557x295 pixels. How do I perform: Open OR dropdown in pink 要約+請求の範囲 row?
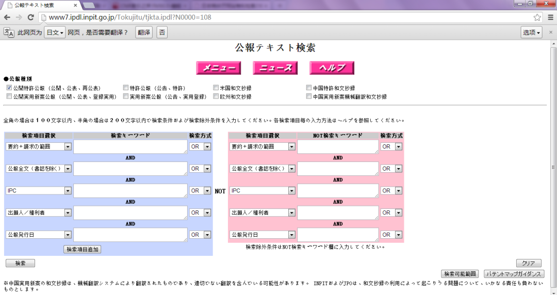pyautogui.click(x=391, y=146)
